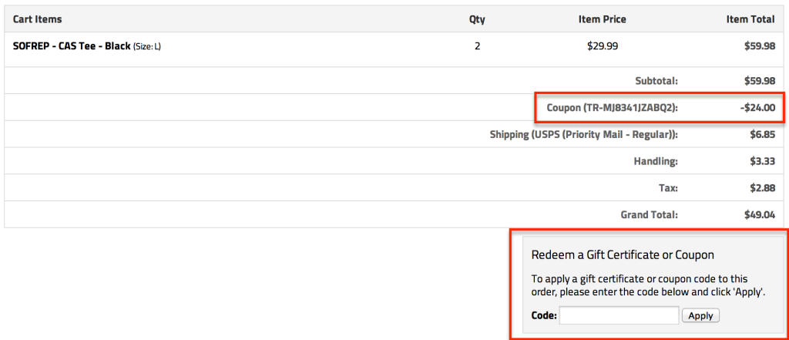Click the Qty column header
This screenshot has height=340, width=789.
coord(477,19)
